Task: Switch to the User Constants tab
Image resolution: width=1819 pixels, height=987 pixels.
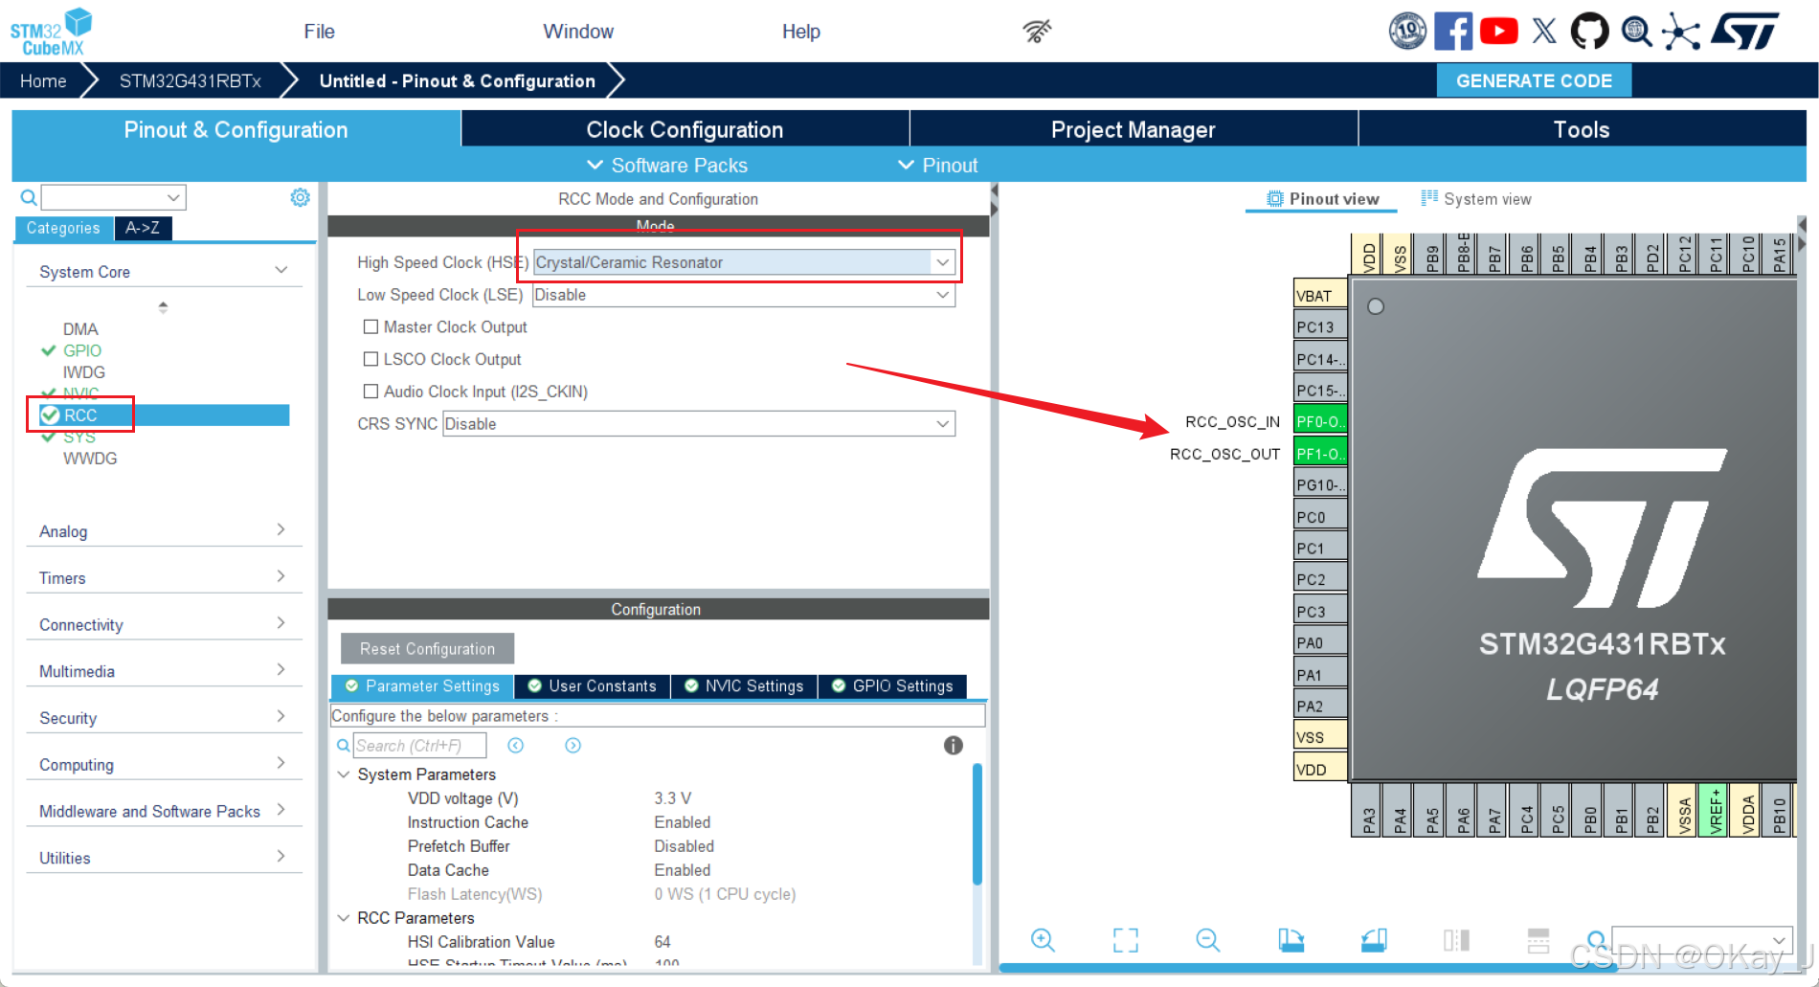Action: tap(593, 685)
